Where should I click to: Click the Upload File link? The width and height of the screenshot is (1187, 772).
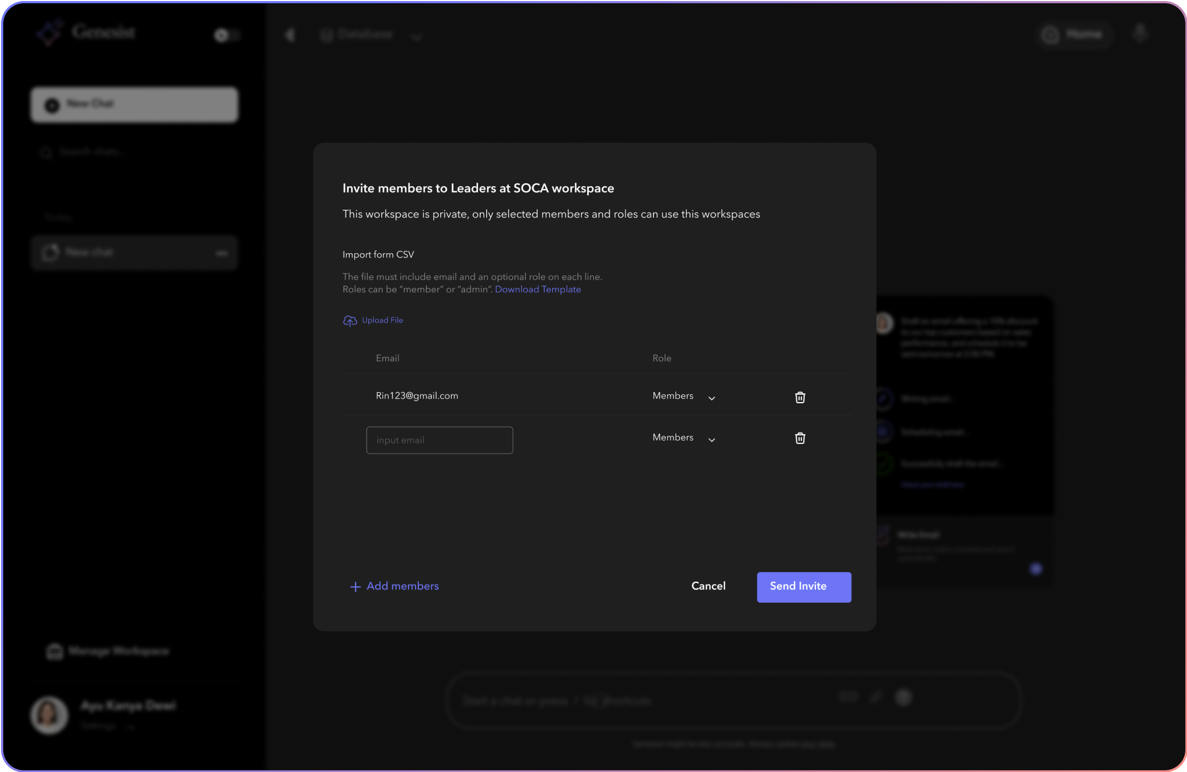[x=382, y=321]
